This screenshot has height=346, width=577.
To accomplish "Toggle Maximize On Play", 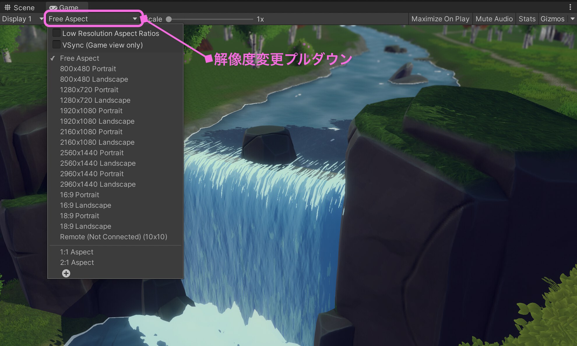I will [x=440, y=19].
